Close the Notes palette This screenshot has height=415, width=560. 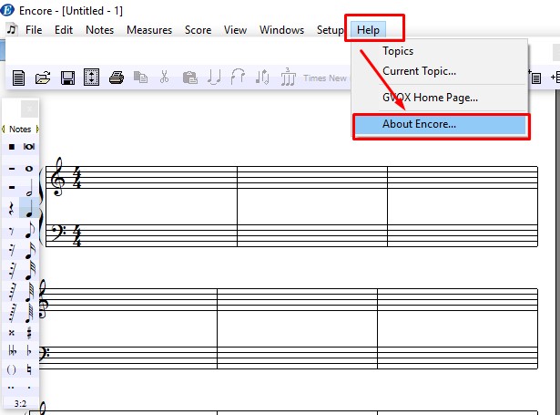(29, 109)
